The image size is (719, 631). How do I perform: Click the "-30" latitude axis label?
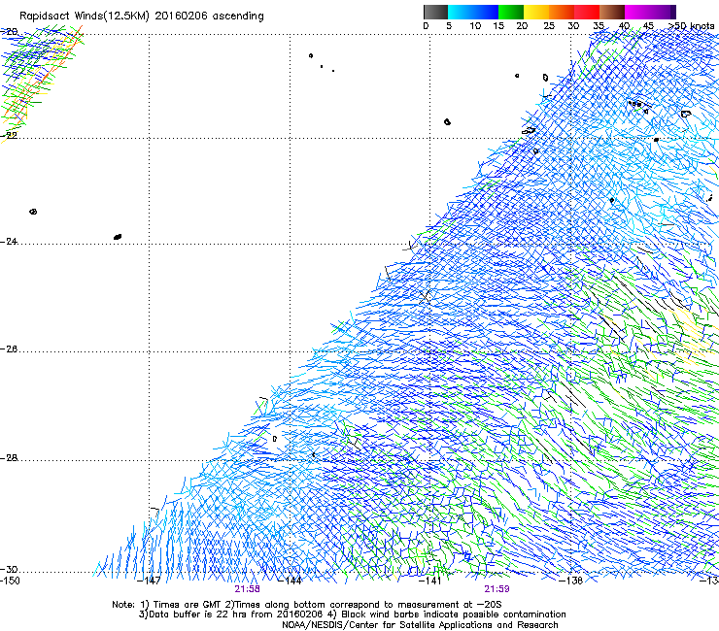coord(9,570)
